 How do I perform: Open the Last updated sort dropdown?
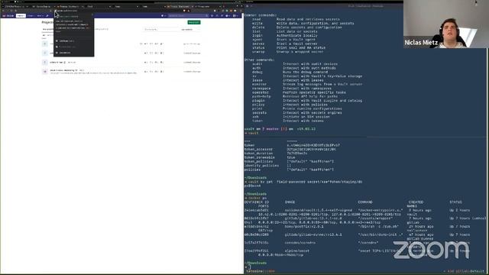click(190, 29)
